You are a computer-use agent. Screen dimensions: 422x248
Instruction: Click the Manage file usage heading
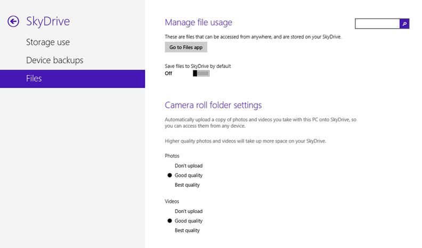pos(199,22)
